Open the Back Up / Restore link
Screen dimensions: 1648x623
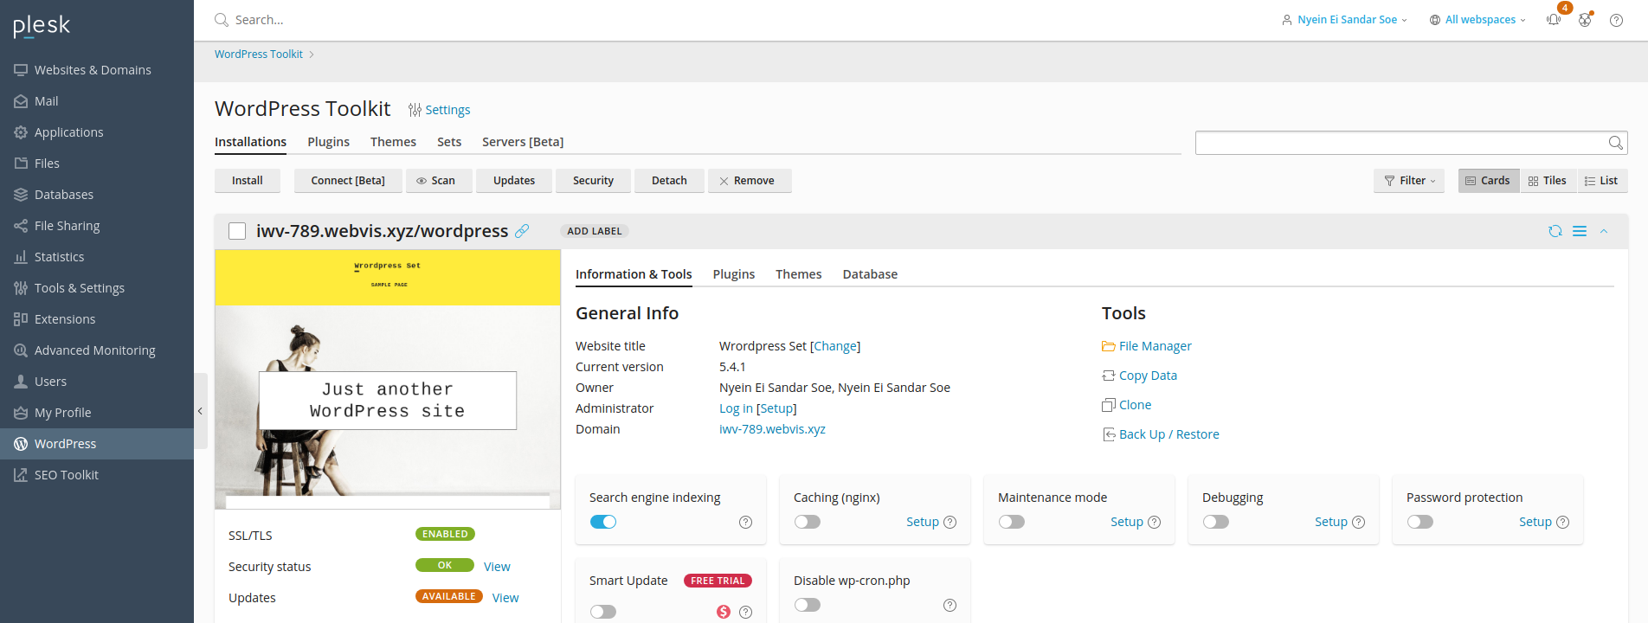pyautogui.click(x=1168, y=434)
